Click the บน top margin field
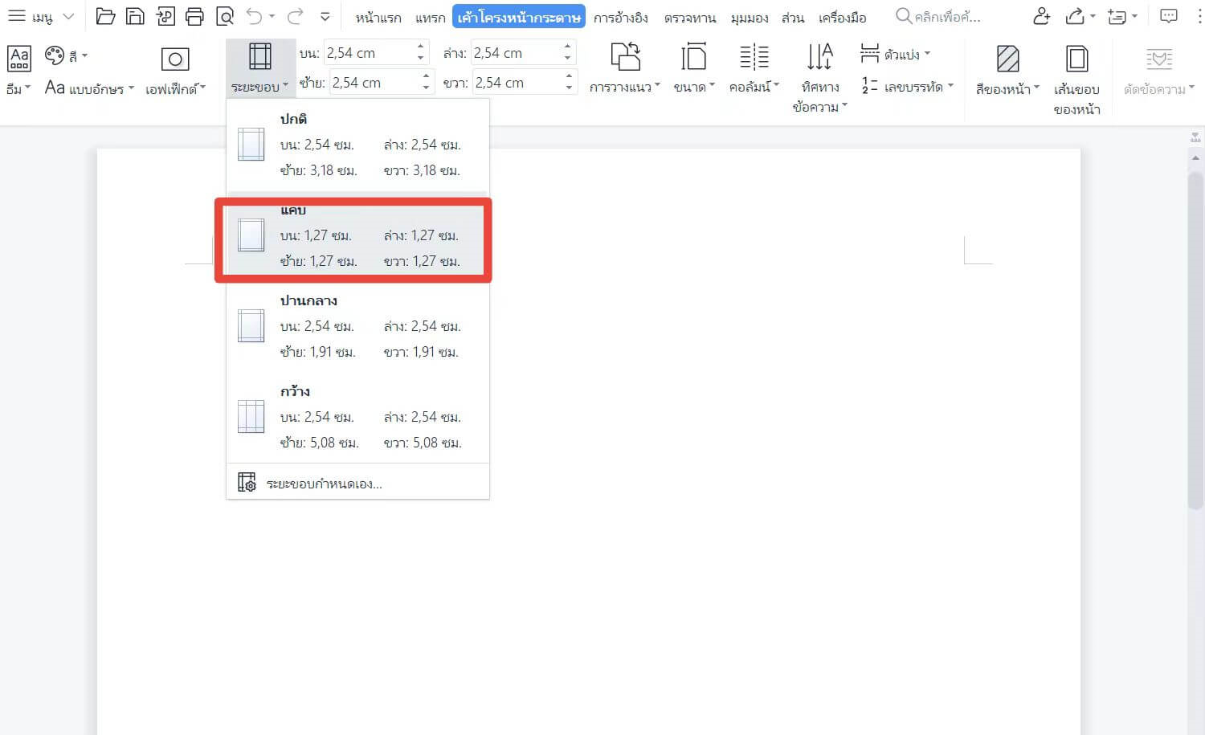 point(370,53)
